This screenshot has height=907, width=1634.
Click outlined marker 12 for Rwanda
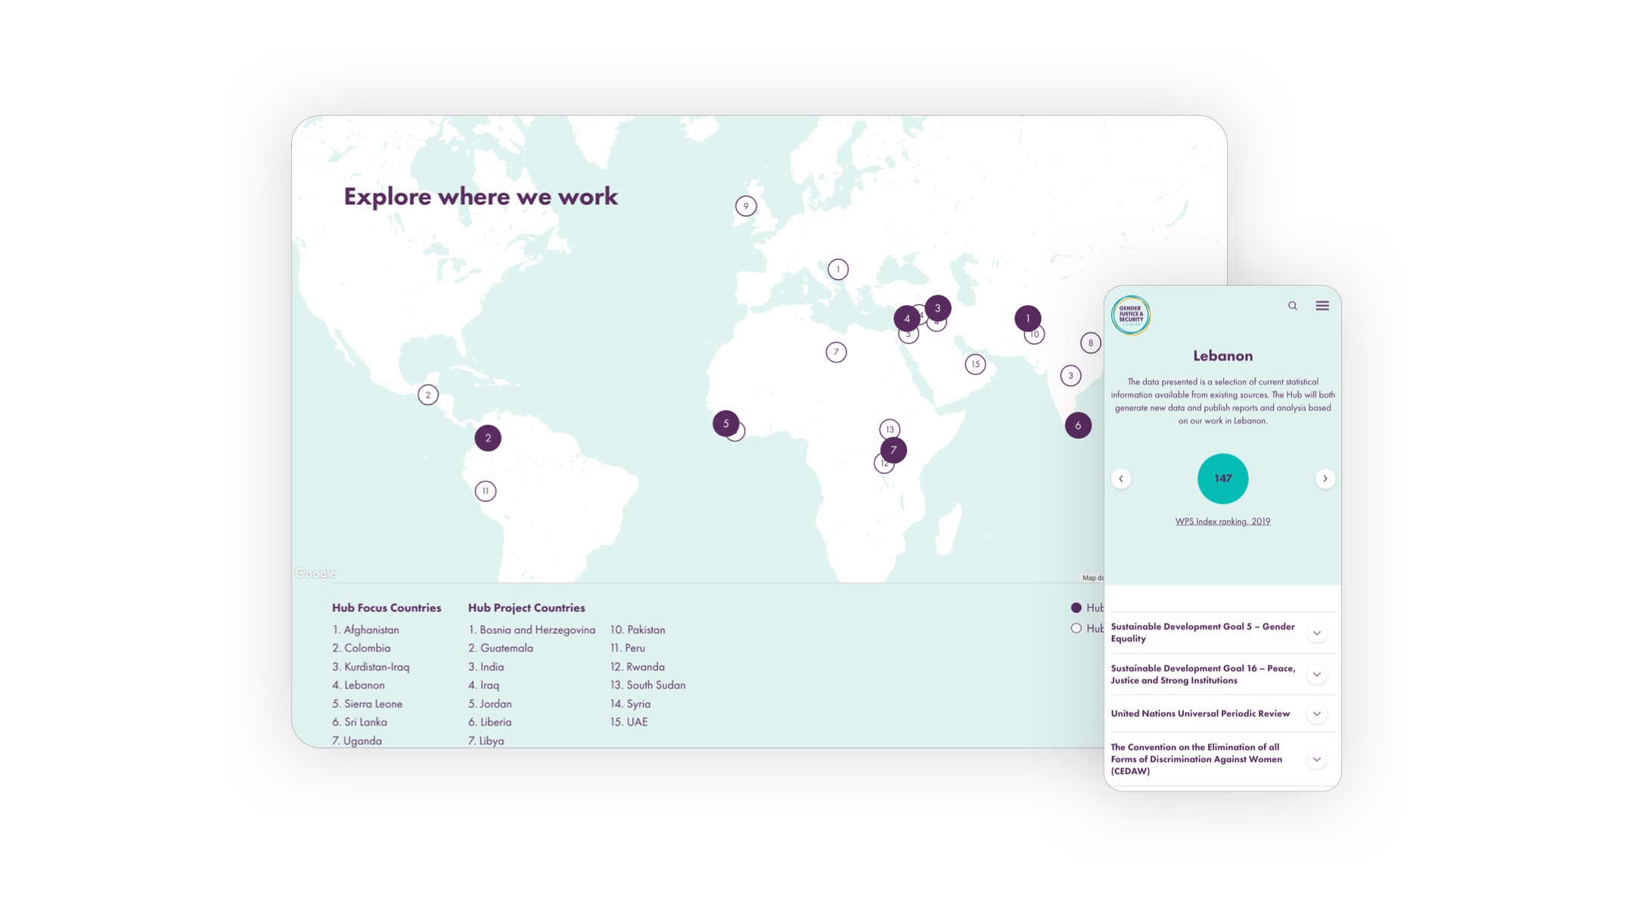(882, 465)
